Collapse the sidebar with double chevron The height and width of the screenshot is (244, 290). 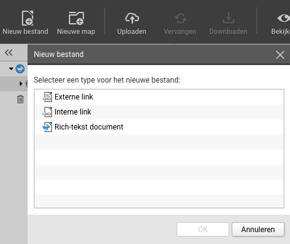(x=9, y=53)
